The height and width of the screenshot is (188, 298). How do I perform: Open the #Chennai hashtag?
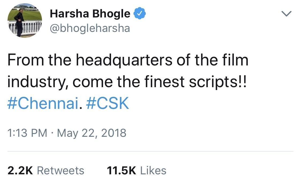(43, 103)
